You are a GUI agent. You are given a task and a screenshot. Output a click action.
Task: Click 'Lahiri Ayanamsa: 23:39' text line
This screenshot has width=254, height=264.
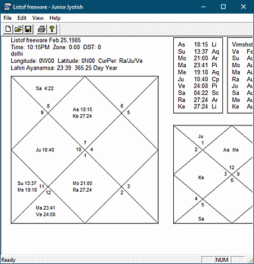[x=41, y=68]
